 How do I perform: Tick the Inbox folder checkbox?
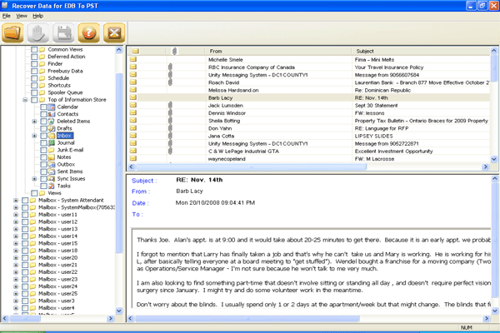[x=42, y=135]
